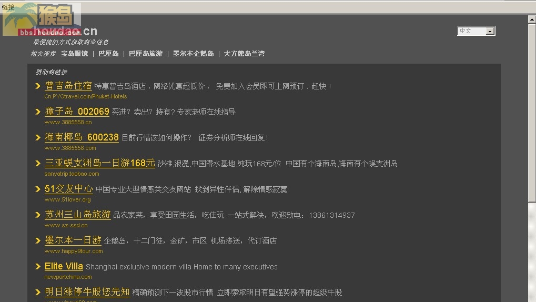Click text Shanghai exclusive modern villa
Viewport: 536px width, 302px height.
pos(138,267)
